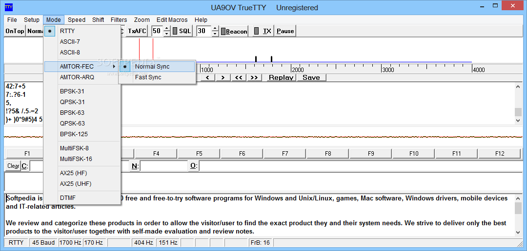Click the F11 macro button
527x251 pixels.
click(456, 154)
